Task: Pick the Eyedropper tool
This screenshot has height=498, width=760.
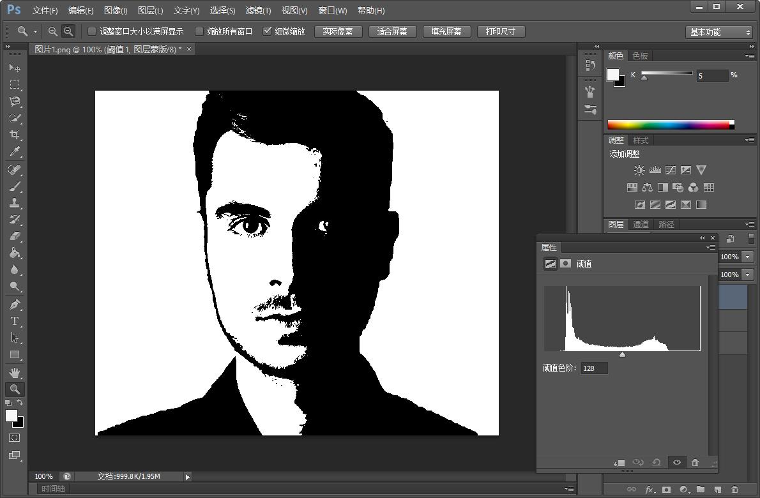Action: (x=15, y=152)
